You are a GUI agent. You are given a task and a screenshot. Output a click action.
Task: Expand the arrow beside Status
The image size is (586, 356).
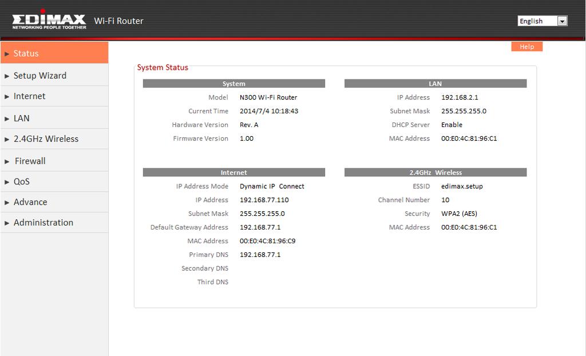pyautogui.click(x=7, y=54)
